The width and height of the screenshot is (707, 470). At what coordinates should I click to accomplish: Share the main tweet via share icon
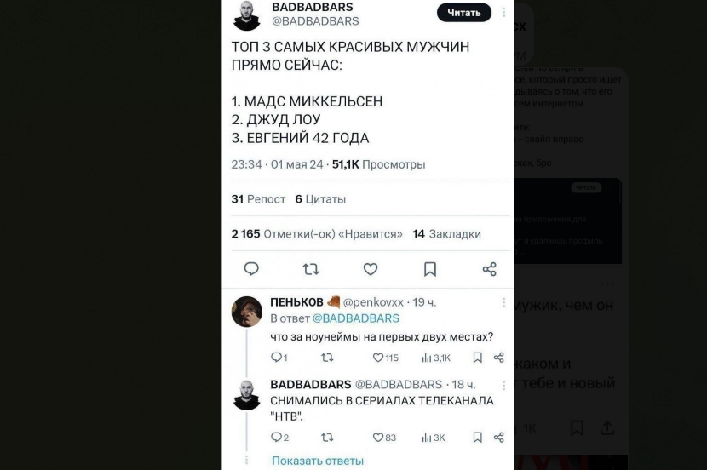[x=489, y=269]
